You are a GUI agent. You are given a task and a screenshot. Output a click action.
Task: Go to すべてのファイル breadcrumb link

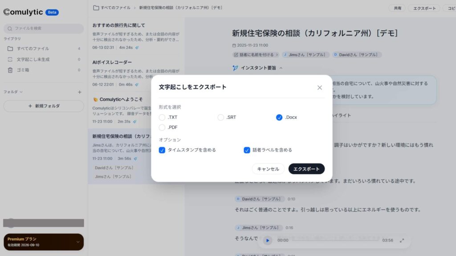click(x=115, y=8)
